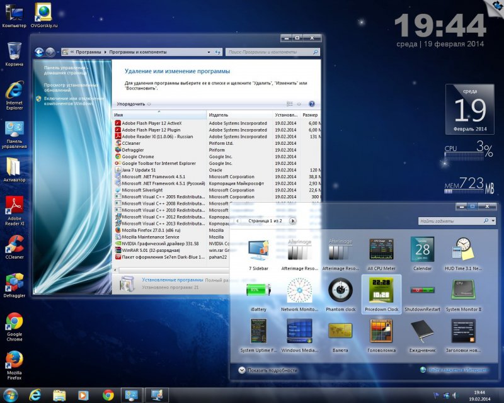The image size is (504, 403).
Task: Select the Phantom clock gadget
Action: coord(340,295)
